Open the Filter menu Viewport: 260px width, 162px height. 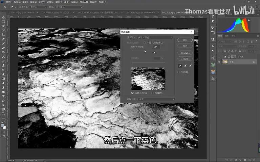[59, 2]
